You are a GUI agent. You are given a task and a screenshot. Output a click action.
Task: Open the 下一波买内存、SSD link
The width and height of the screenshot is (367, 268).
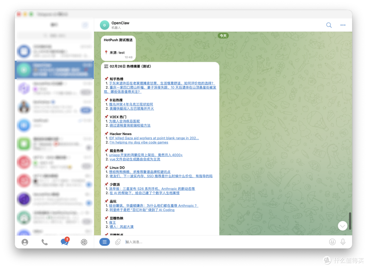(x=161, y=176)
